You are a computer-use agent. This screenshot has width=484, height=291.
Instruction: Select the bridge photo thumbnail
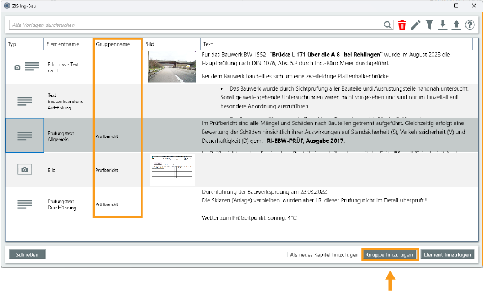172,66
